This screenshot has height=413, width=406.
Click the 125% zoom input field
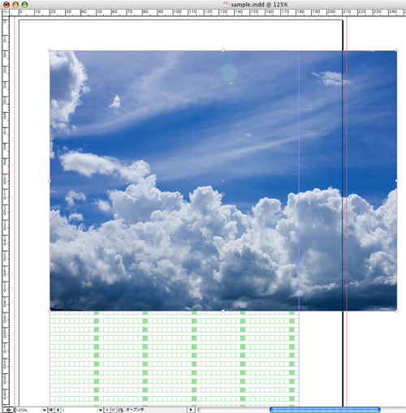pyautogui.click(x=28, y=410)
